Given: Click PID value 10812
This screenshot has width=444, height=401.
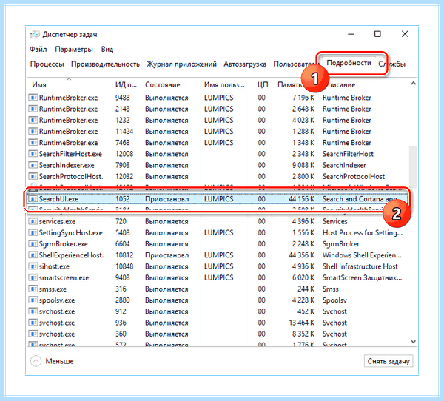Looking at the screenshot, I should pos(124,255).
